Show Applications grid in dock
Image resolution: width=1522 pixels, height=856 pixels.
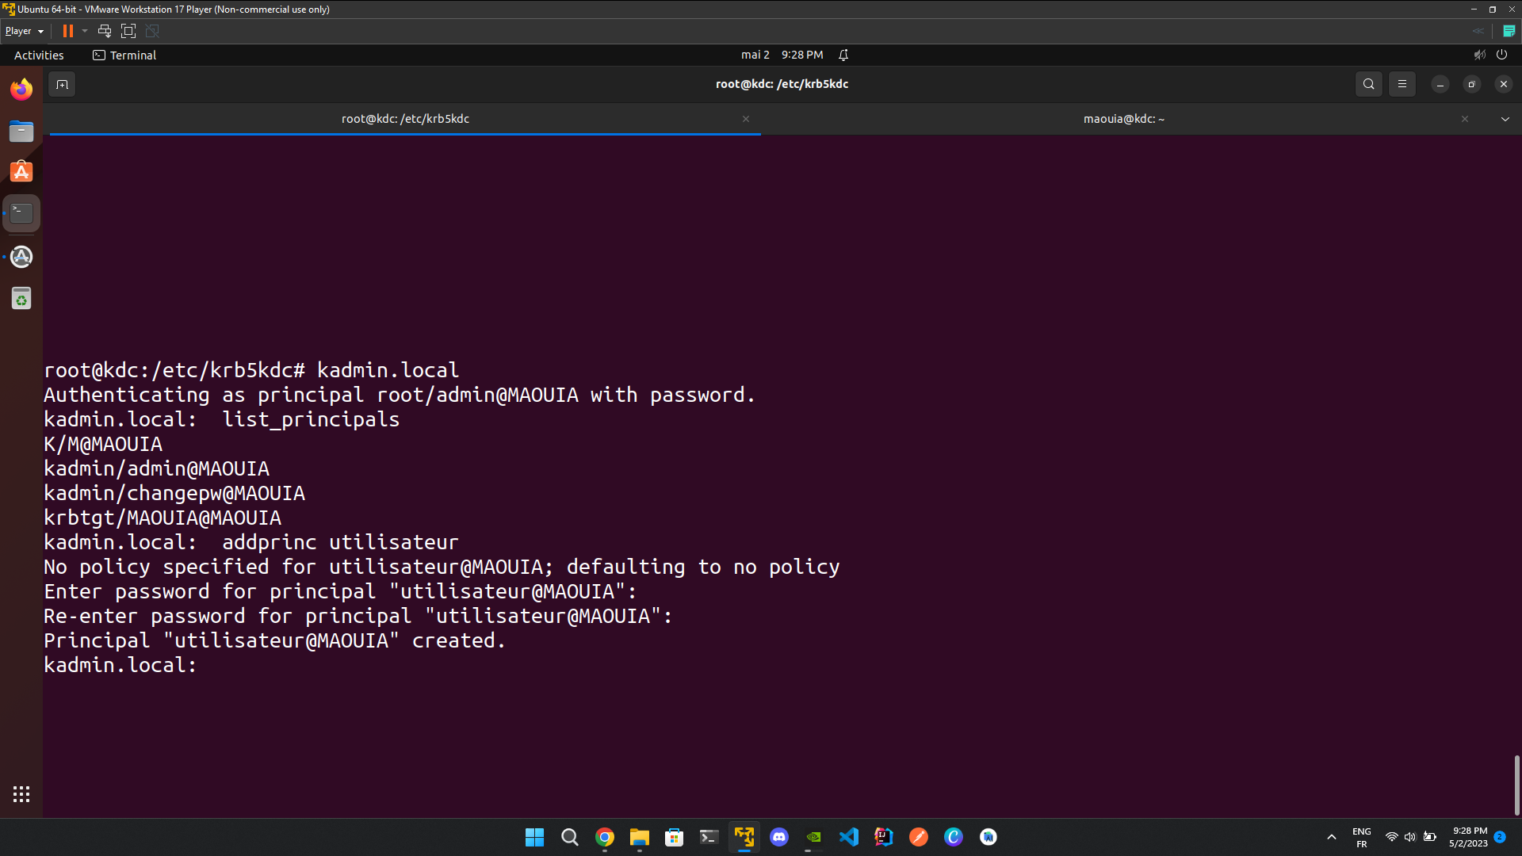click(21, 794)
